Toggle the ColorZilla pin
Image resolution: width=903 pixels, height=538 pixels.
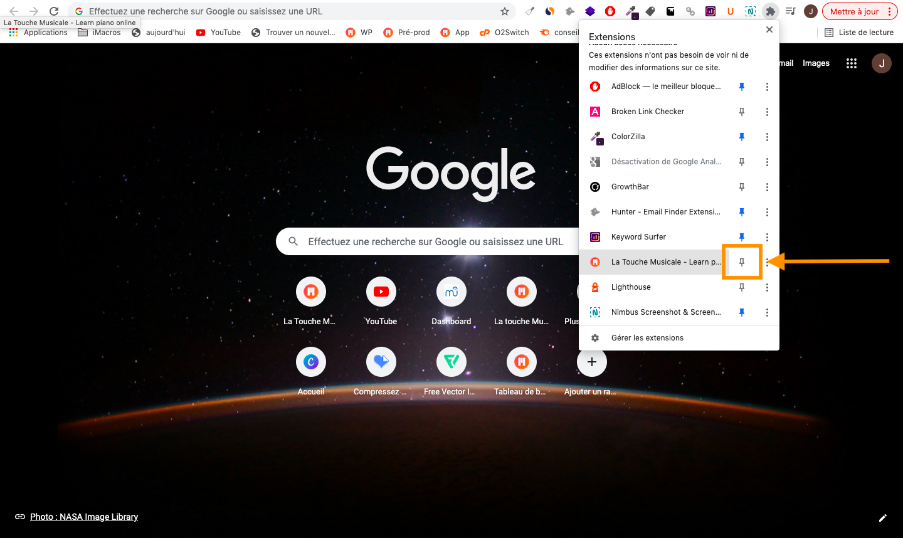[742, 137]
